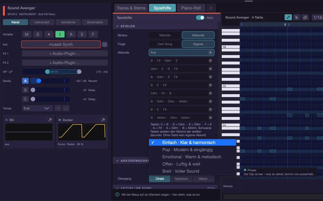Click the Send A Reverb level slider
Viewport: 323px width, 201px height.
tap(50, 81)
